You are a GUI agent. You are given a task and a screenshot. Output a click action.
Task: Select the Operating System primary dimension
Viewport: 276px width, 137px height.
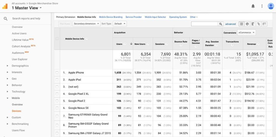(x=178, y=17)
